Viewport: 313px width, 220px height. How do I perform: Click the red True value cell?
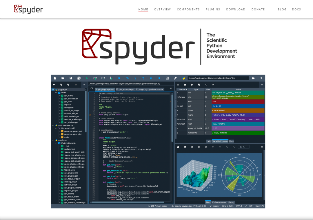point(238,101)
